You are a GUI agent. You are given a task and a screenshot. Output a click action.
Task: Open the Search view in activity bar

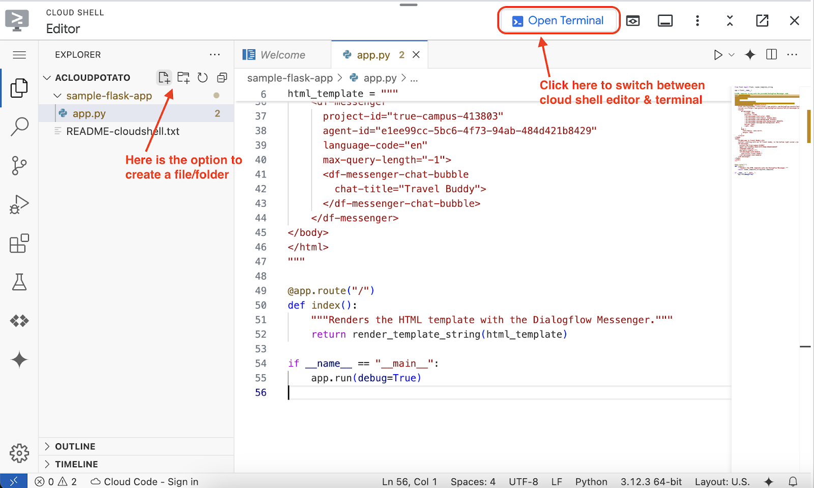point(19,127)
